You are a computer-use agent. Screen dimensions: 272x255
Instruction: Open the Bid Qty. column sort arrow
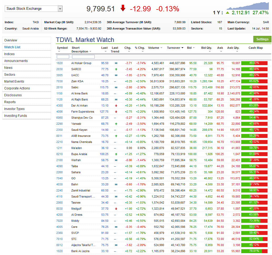[210, 51]
